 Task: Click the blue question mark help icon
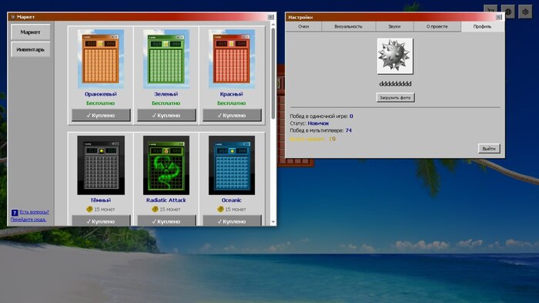coord(15,213)
